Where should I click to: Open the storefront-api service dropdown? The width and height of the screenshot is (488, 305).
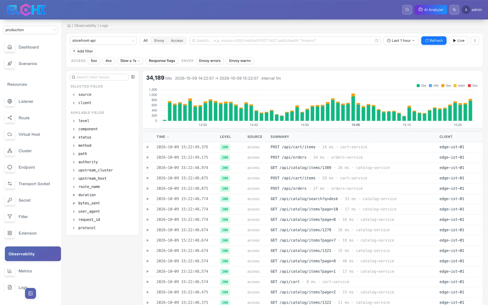point(103,41)
